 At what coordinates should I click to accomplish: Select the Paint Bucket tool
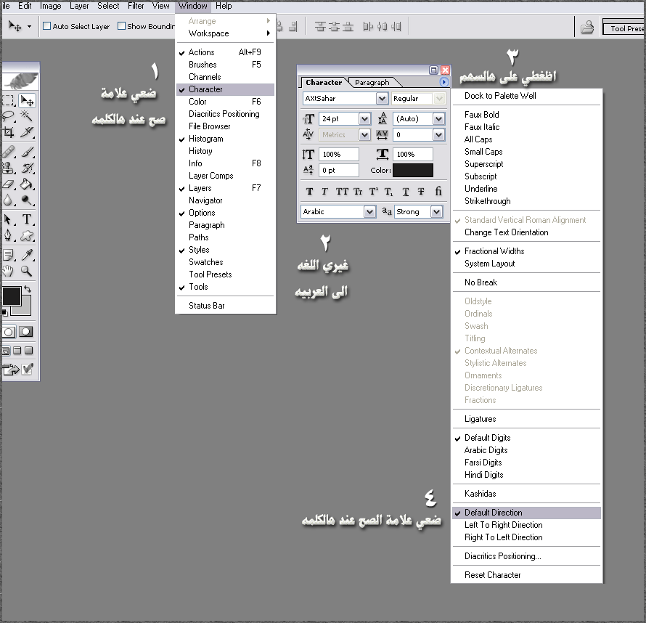[x=28, y=184]
